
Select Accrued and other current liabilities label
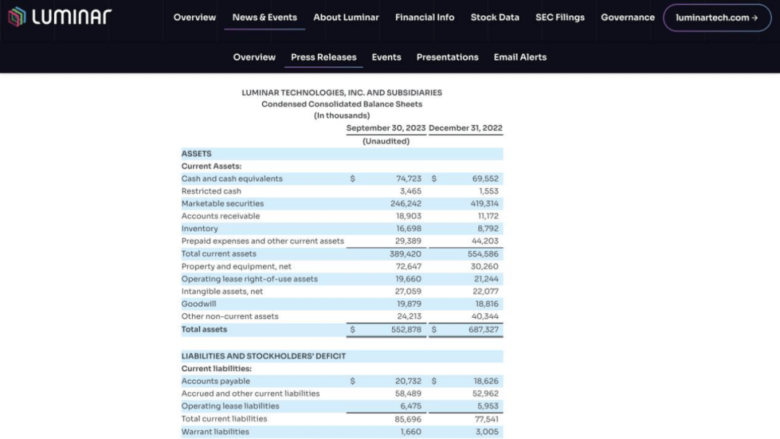click(250, 394)
